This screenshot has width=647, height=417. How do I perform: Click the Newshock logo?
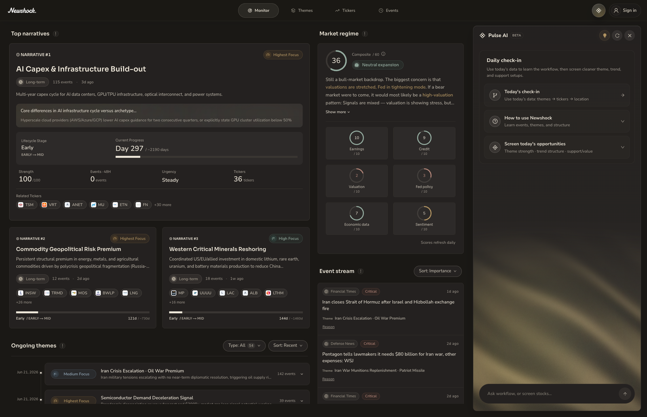click(22, 11)
